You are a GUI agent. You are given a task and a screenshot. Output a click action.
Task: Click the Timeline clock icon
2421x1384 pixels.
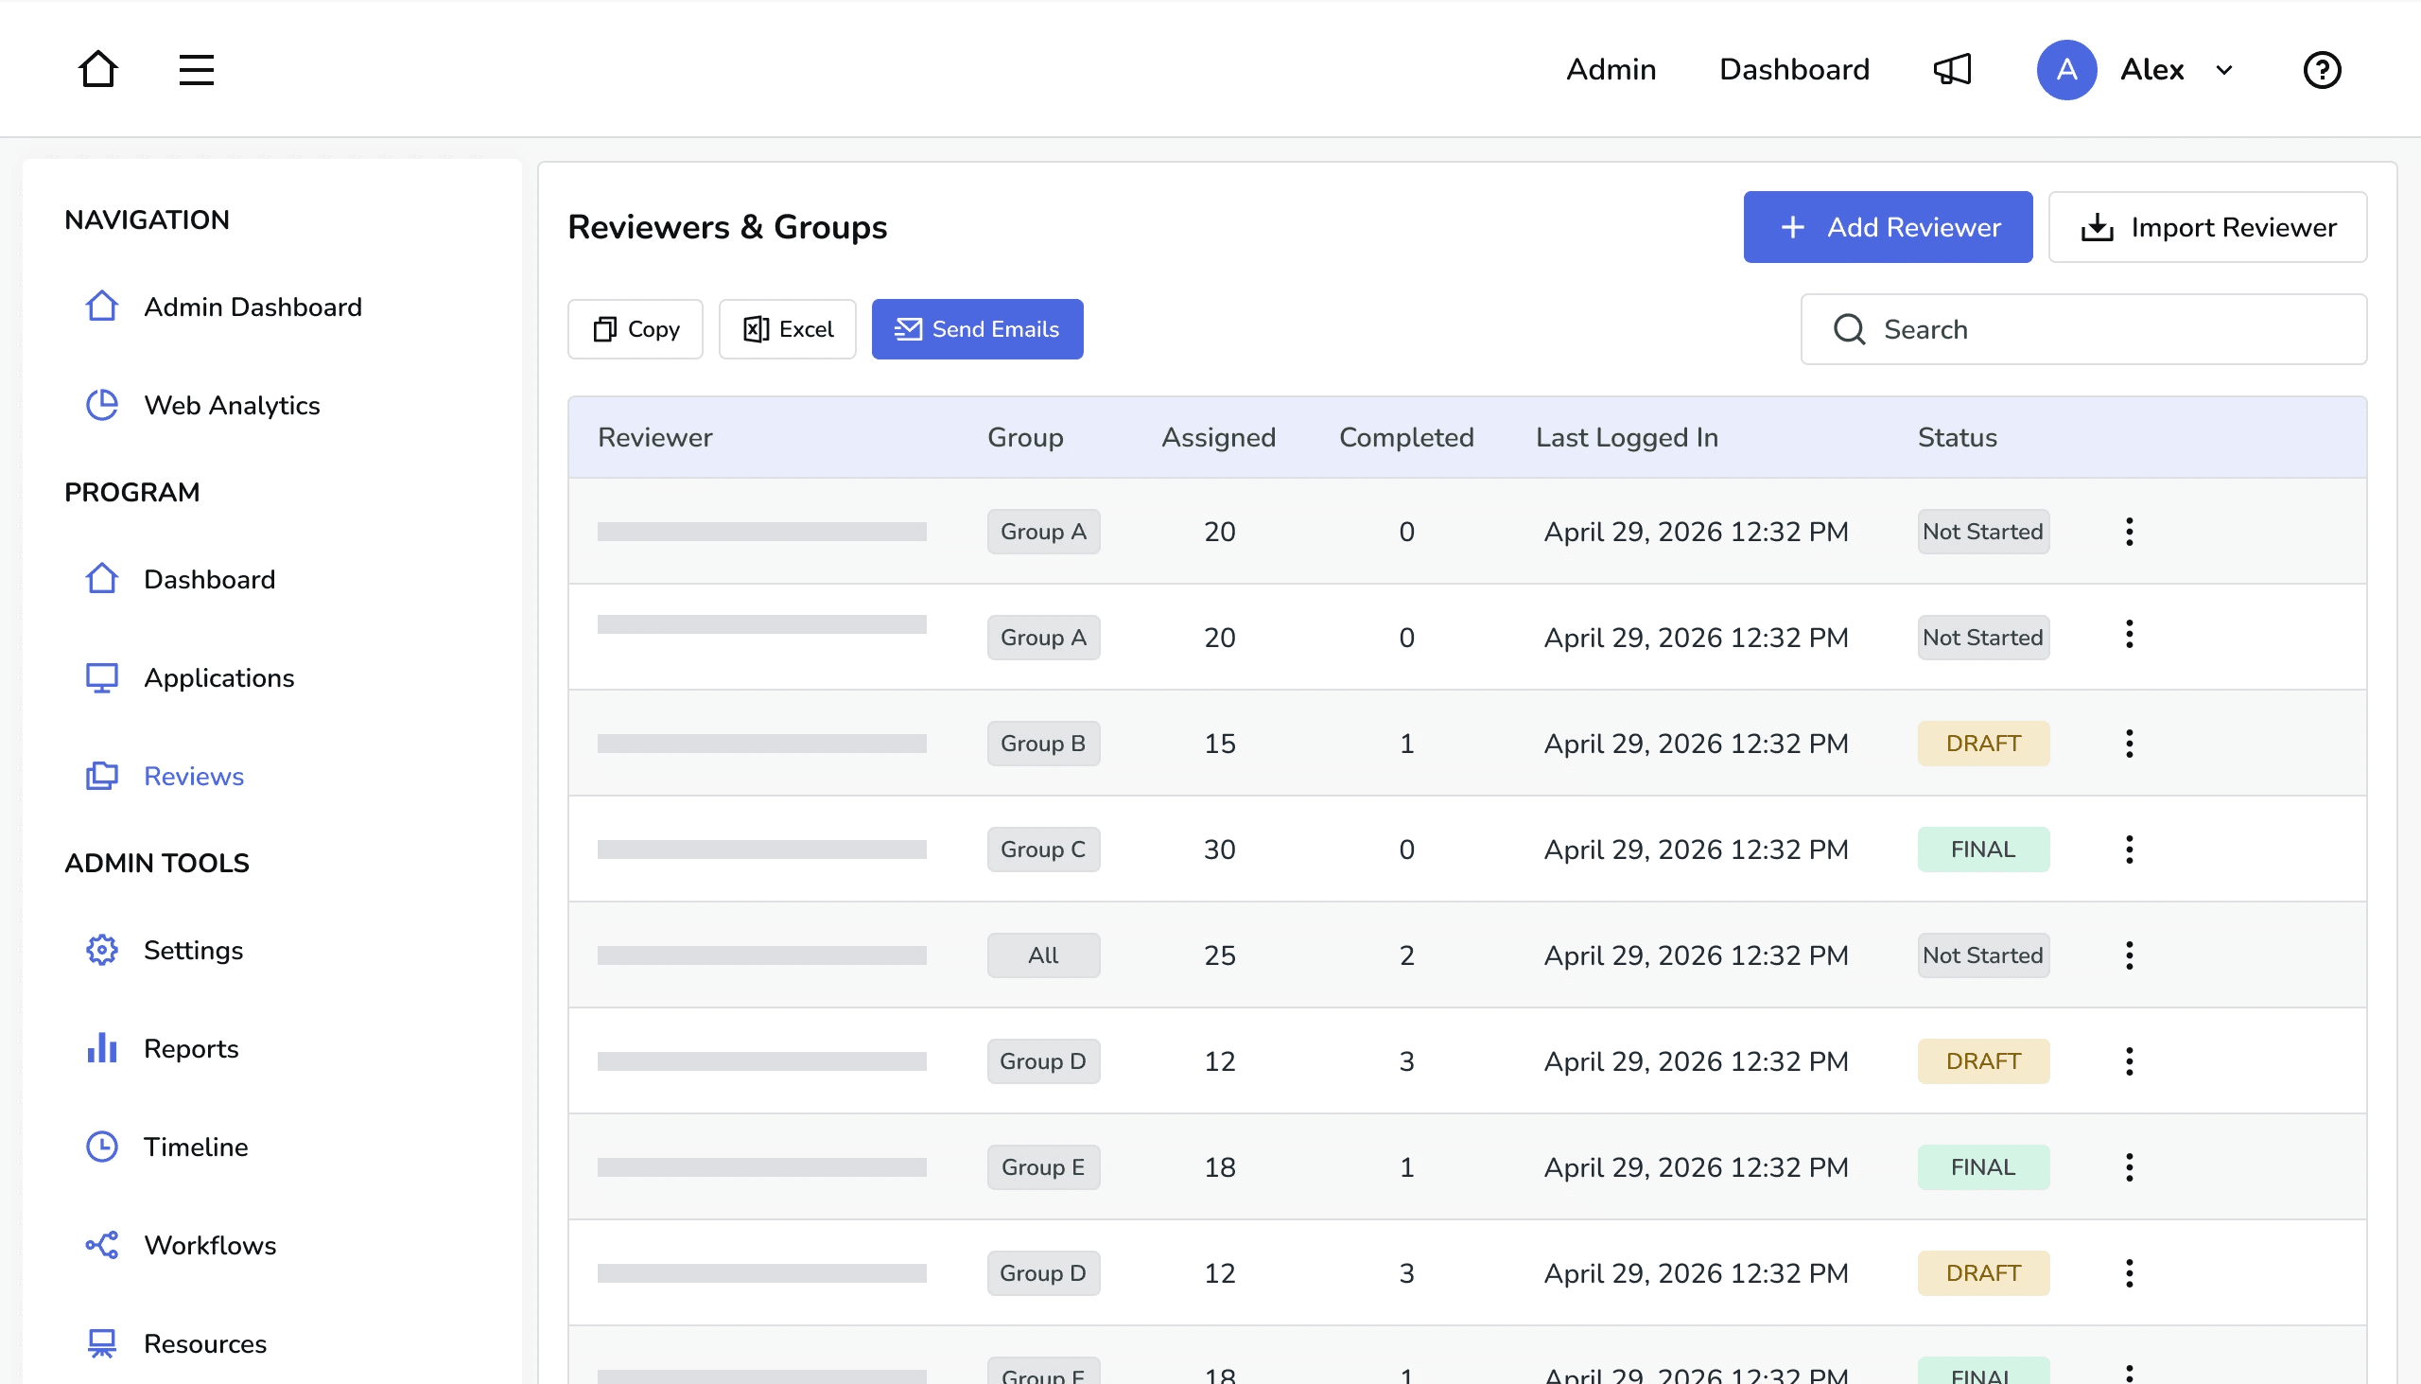tap(102, 1147)
